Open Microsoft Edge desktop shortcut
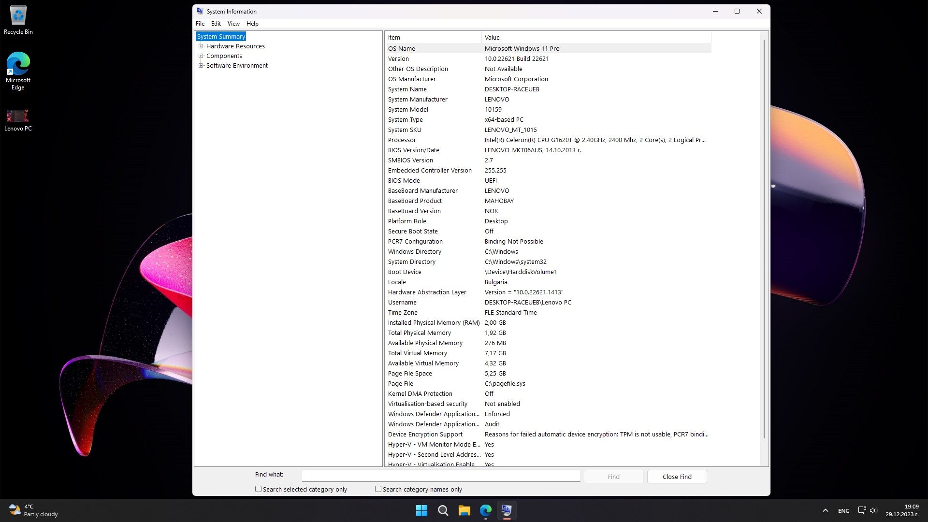 click(18, 71)
